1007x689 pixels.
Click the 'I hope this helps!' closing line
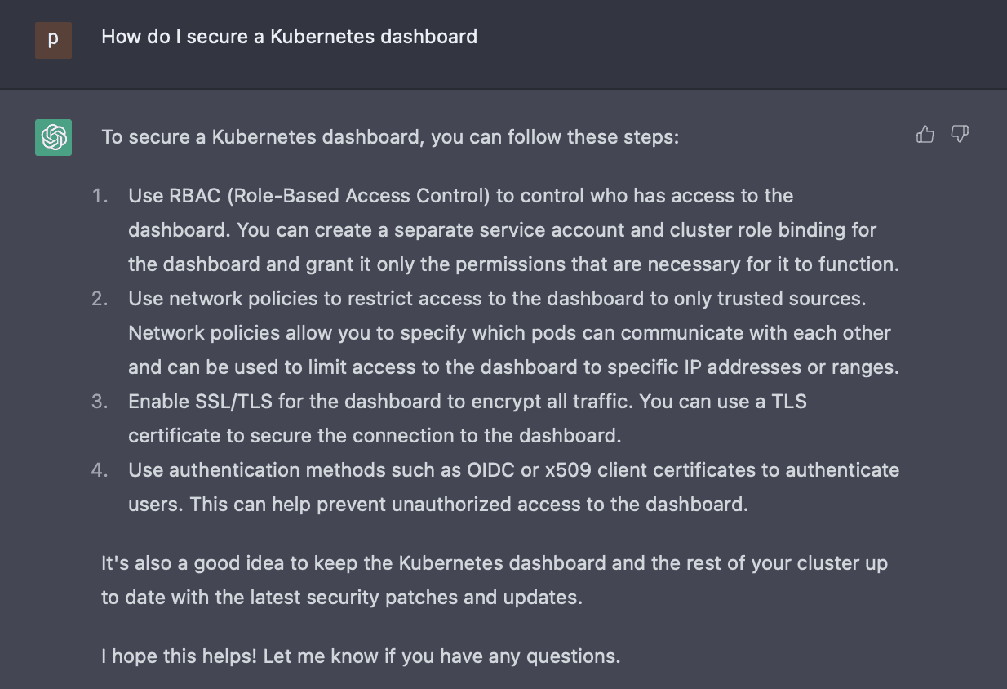[361, 656]
